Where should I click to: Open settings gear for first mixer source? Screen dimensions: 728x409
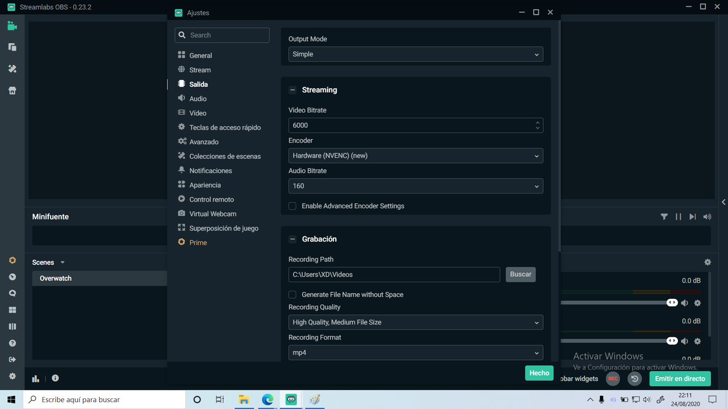697,303
